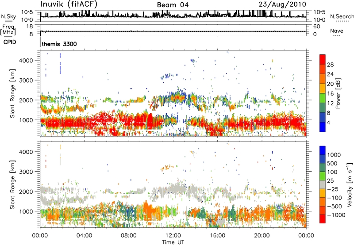Image resolution: width=354 pixels, height=245 pixels.
Task: Click the "28" label on Power colorbar
Action: coord(330,65)
